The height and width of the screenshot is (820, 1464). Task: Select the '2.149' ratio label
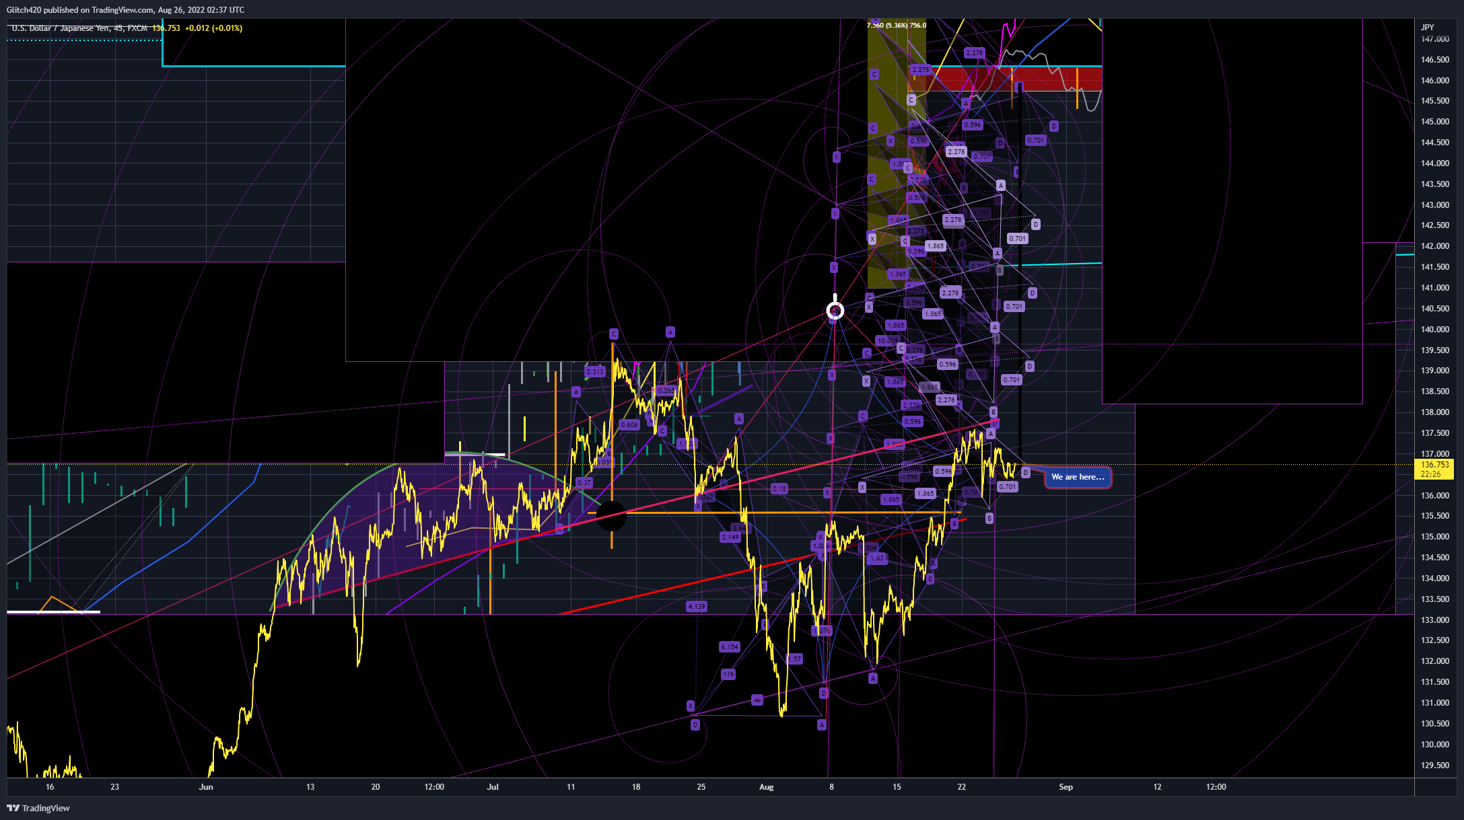point(730,537)
